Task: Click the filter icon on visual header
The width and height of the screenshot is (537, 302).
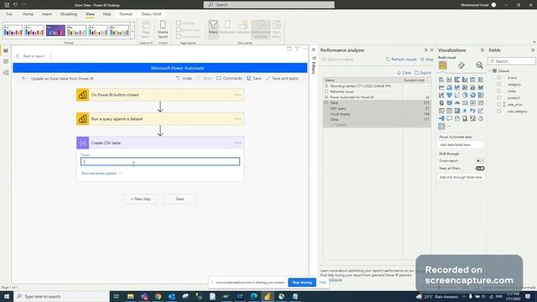Action: pyautogui.click(x=297, y=49)
